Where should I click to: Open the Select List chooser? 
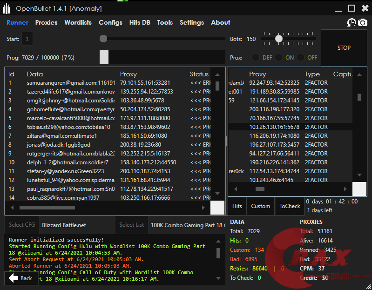click(131, 225)
